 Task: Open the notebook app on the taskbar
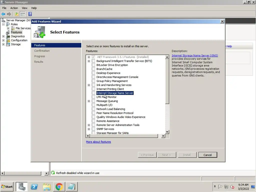71,186
